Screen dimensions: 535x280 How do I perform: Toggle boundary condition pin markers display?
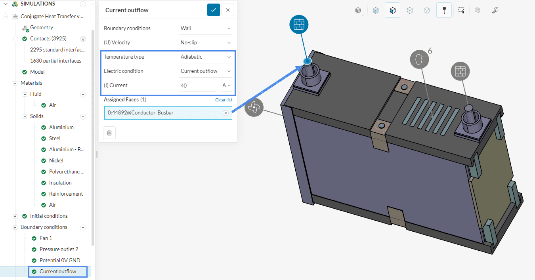coord(444,11)
